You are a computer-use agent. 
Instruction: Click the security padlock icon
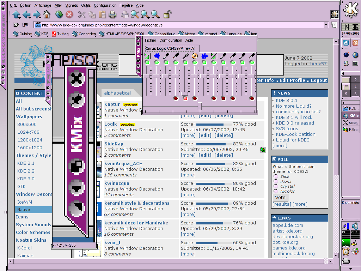click(167, 14)
